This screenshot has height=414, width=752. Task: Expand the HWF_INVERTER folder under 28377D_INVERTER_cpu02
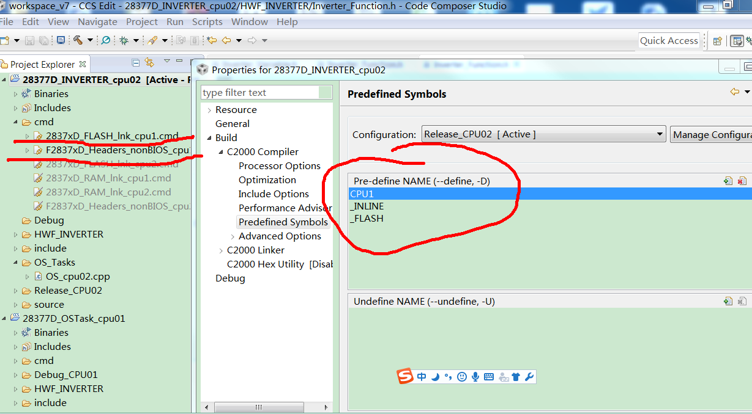(16, 234)
